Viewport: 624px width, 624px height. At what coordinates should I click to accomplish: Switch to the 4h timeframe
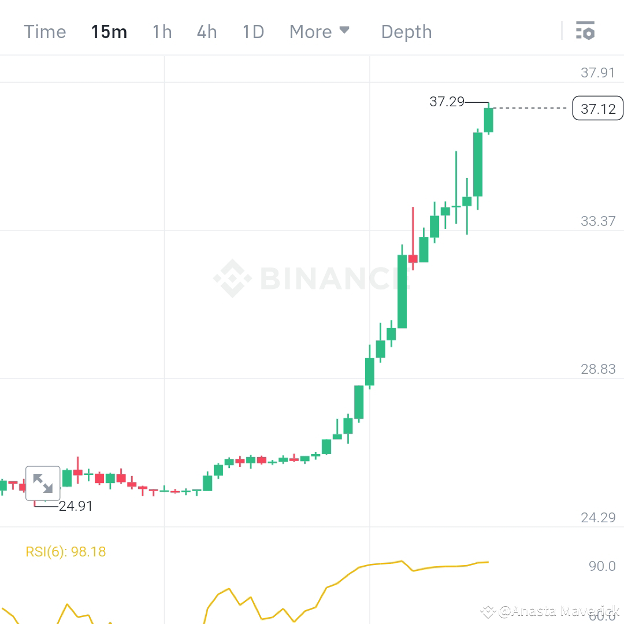point(206,32)
